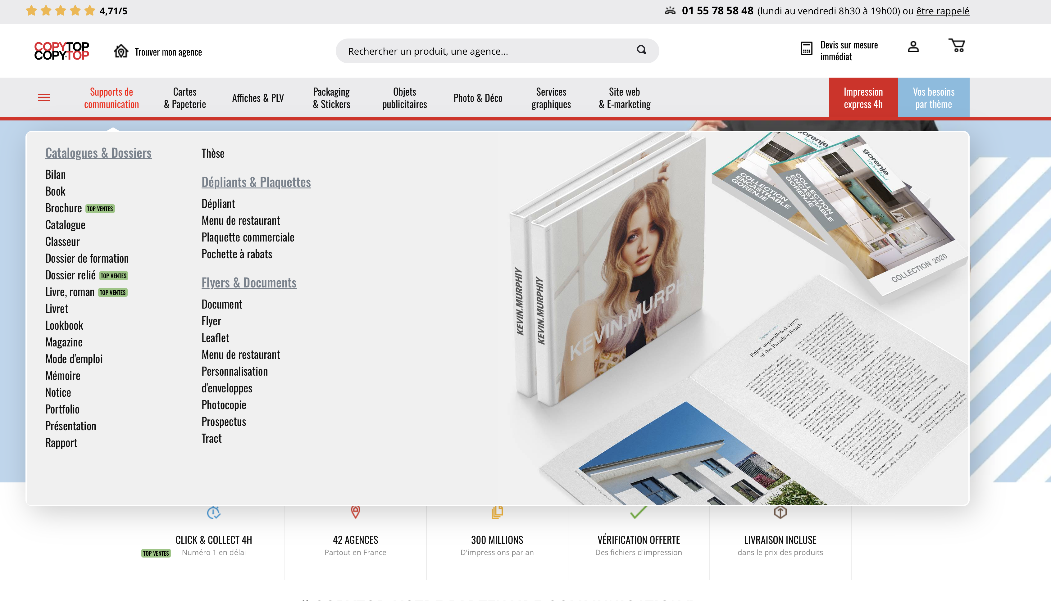This screenshot has height=601, width=1051.
Task: Select Prospectus in the menu
Action: pos(224,422)
